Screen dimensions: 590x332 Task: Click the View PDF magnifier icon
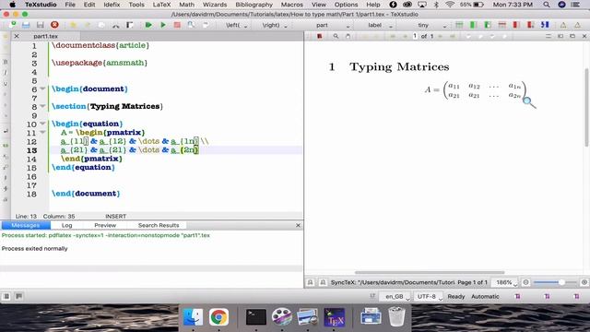pyautogui.click(x=191, y=25)
